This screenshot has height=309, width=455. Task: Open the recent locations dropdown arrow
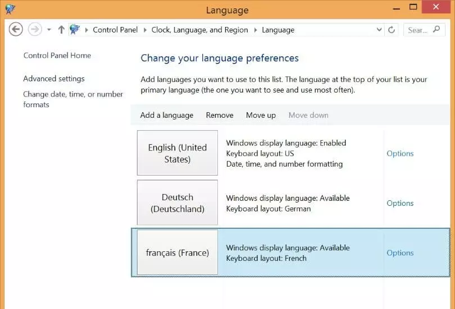point(49,30)
